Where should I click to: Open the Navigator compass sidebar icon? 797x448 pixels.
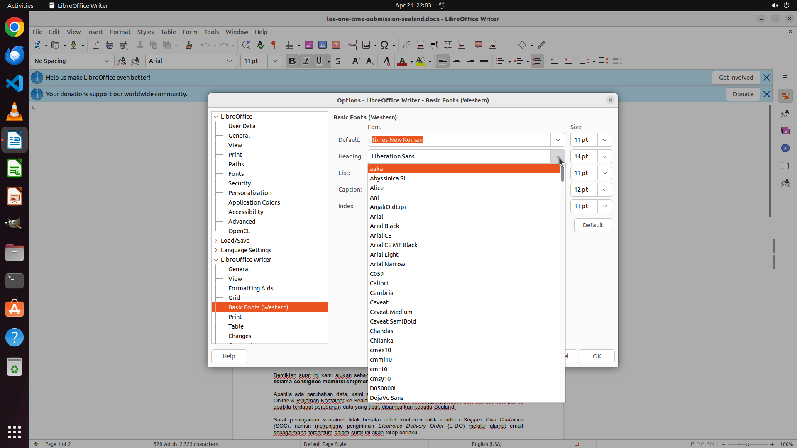[x=785, y=148]
